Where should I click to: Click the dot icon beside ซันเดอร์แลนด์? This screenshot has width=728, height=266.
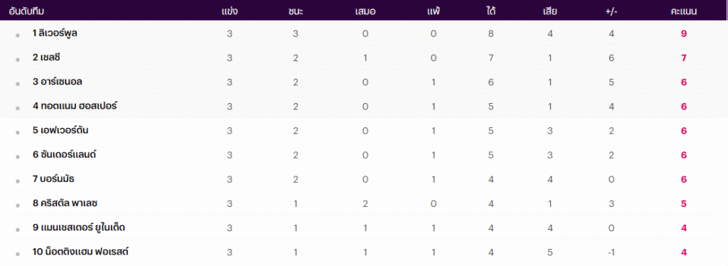(18, 157)
